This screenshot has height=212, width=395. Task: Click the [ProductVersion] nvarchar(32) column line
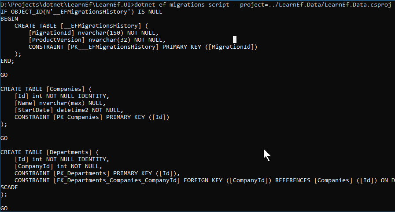point(97,40)
